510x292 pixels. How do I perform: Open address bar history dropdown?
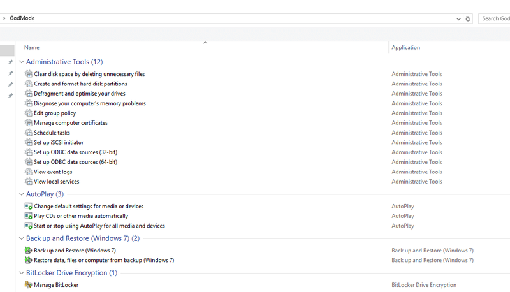click(458, 19)
